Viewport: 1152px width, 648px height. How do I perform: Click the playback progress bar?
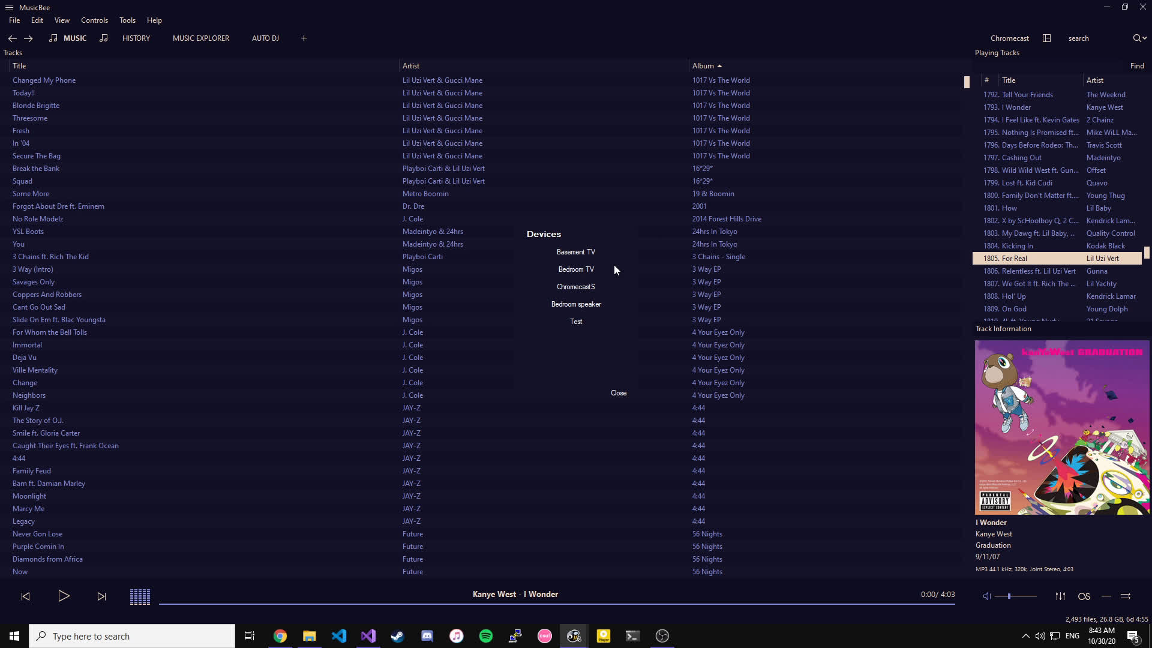pyautogui.click(x=557, y=604)
